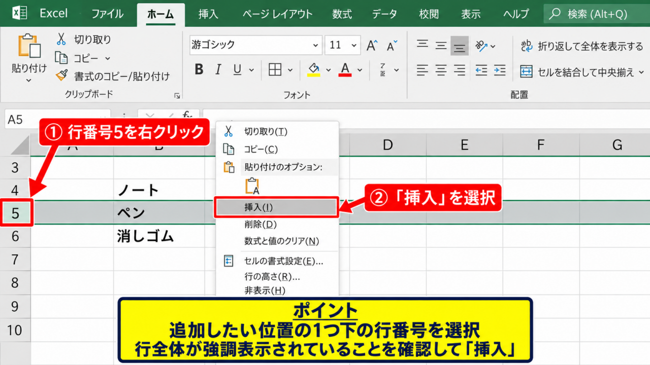The image size is (650, 365).
Task: Click the Bold formatting button
Action: pos(199,69)
